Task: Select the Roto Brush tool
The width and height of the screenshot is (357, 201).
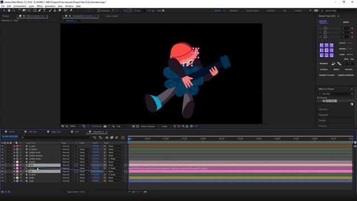Action: pos(66,11)
